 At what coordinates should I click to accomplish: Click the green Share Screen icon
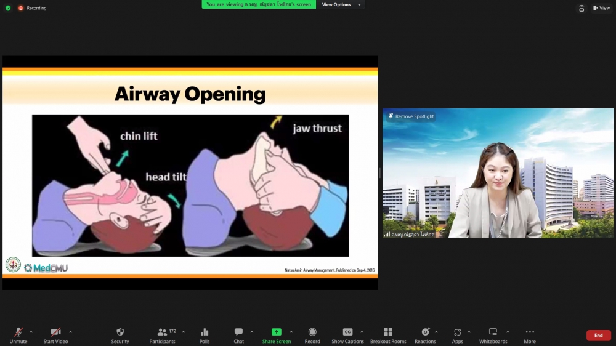[276, 332]
